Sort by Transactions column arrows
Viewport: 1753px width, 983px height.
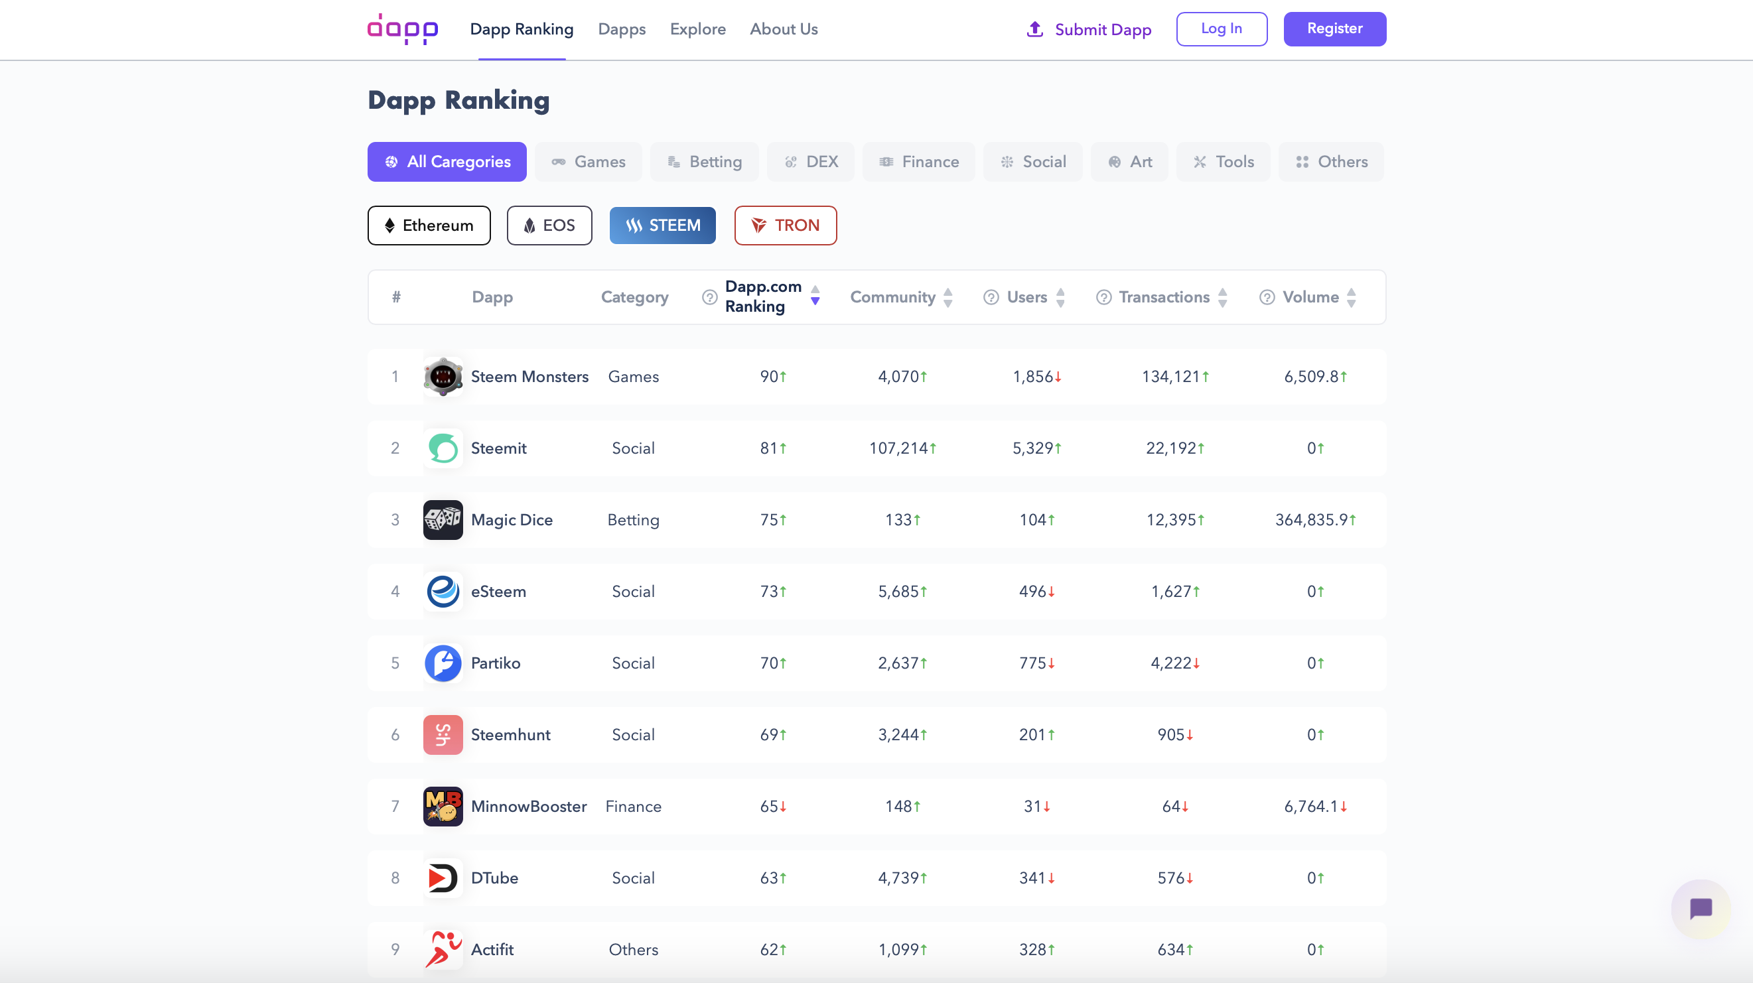click(1222, 297)
